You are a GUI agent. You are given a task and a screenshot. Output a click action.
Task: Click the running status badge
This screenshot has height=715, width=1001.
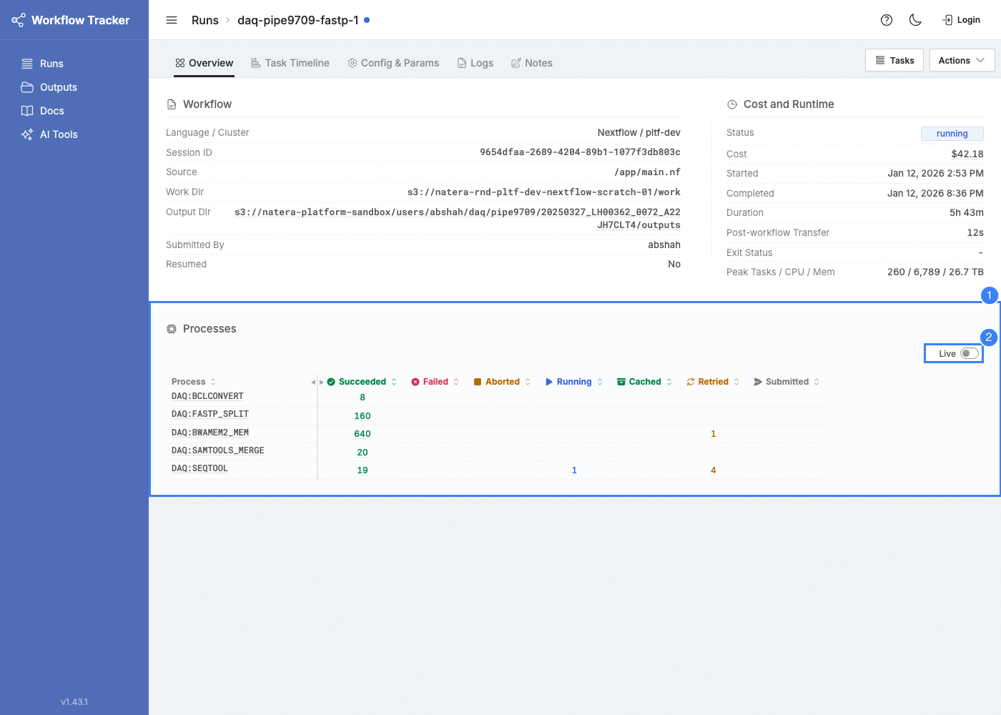[x=952, y=134]
